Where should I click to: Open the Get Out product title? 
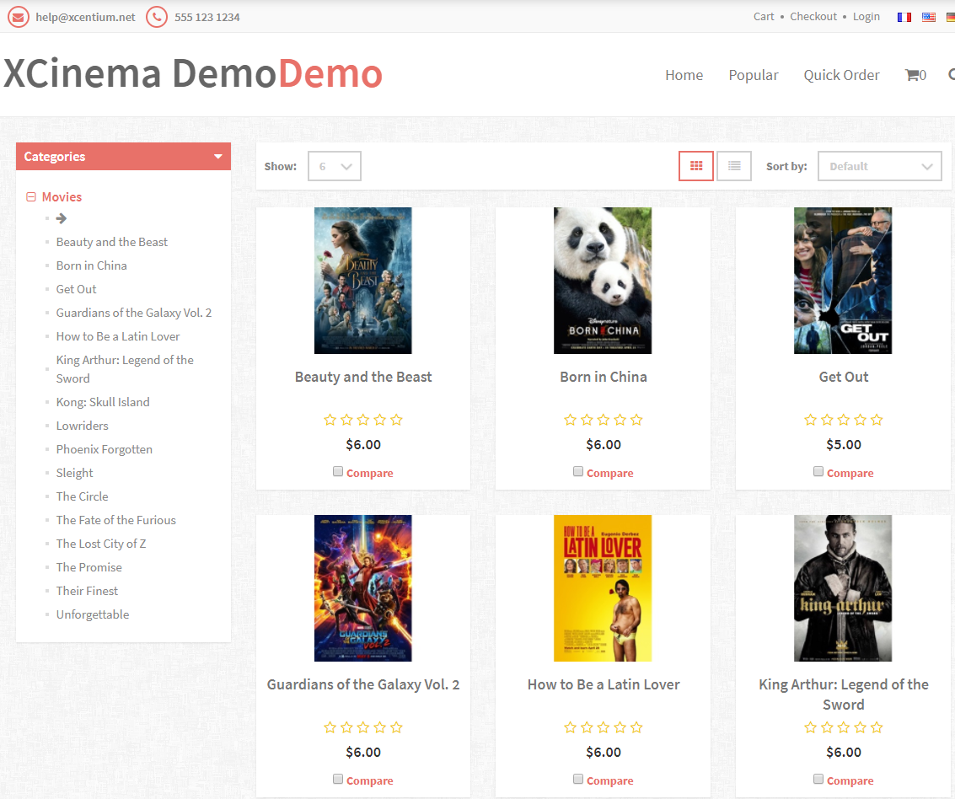click(x=844, y=377)
